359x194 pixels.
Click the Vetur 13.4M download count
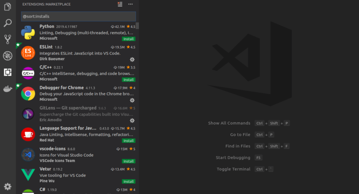tap(118, 169)
